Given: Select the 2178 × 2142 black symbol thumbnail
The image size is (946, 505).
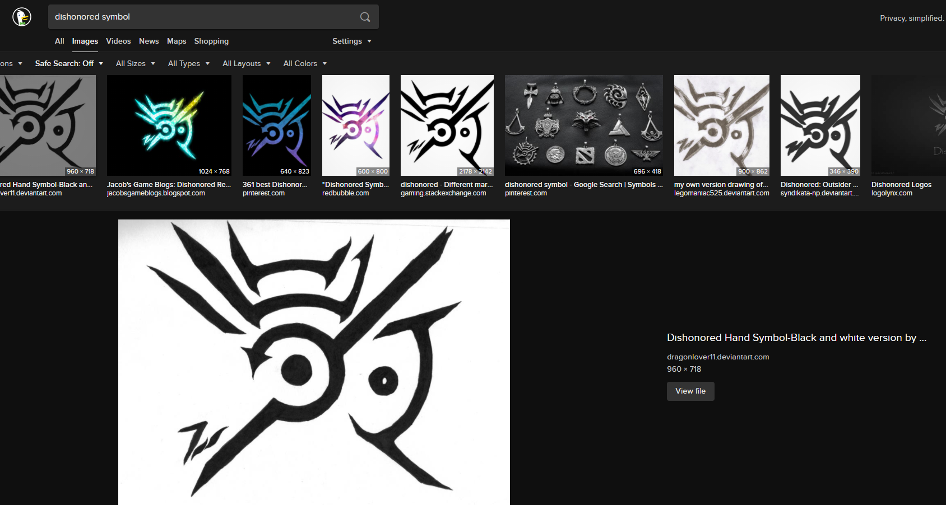Looking at the screenshot, I should tap(447, 125).
